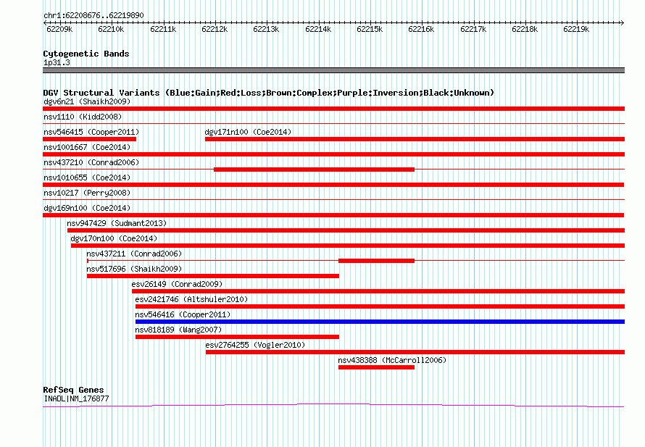Click the 62212k ruler label

coord(215,29)
